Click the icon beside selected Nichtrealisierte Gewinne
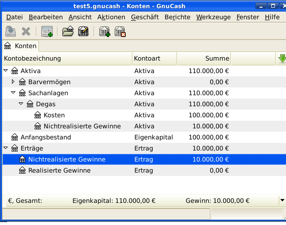This screenshot has height=225, width=286. coord(22,159)
